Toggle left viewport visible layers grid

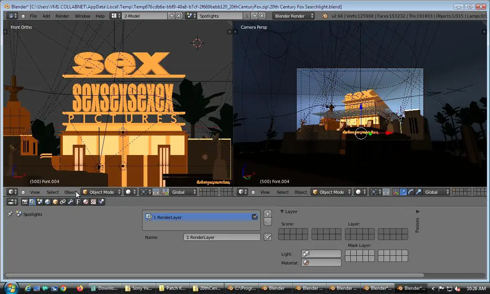pos(209,192)
